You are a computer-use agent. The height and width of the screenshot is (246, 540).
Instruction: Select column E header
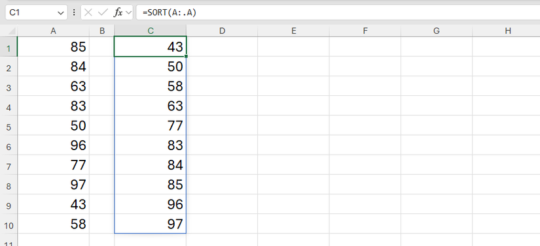(x=293, y=31)
